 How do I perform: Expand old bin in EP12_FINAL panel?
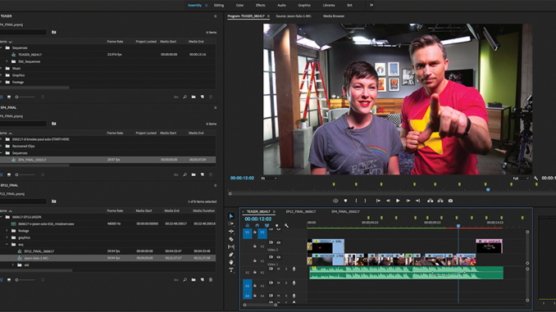click(x=13, y=265)
